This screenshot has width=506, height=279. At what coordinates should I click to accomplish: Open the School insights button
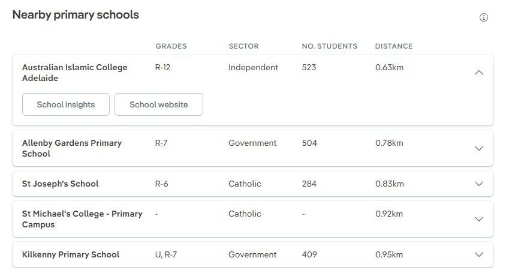(x=66, y=104)
